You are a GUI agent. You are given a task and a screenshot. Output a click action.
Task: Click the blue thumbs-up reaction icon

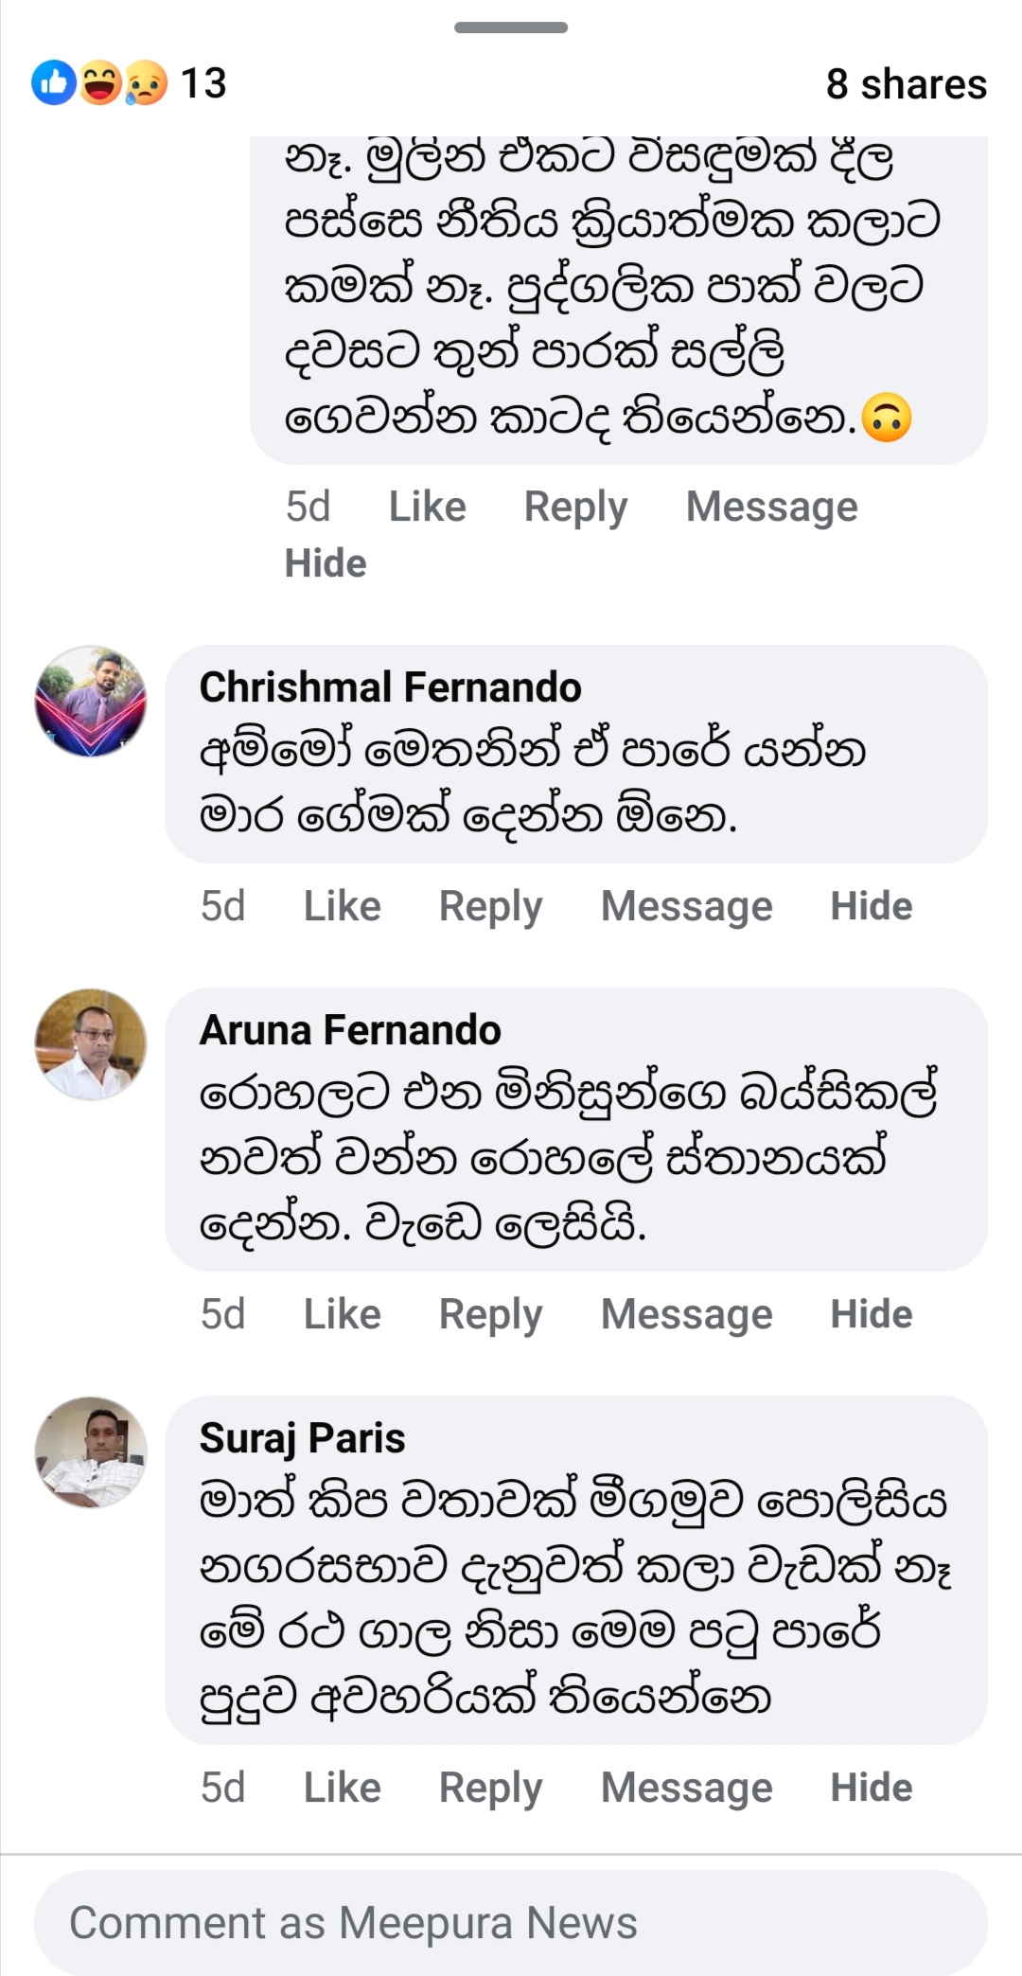(x=53, y=83)
